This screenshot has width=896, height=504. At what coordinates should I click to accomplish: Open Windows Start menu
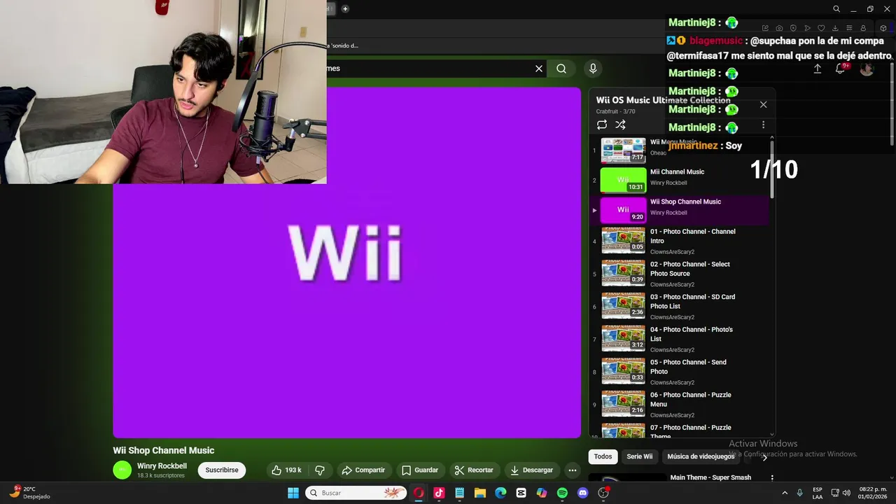pyautogui.click(x=293, y=493)
